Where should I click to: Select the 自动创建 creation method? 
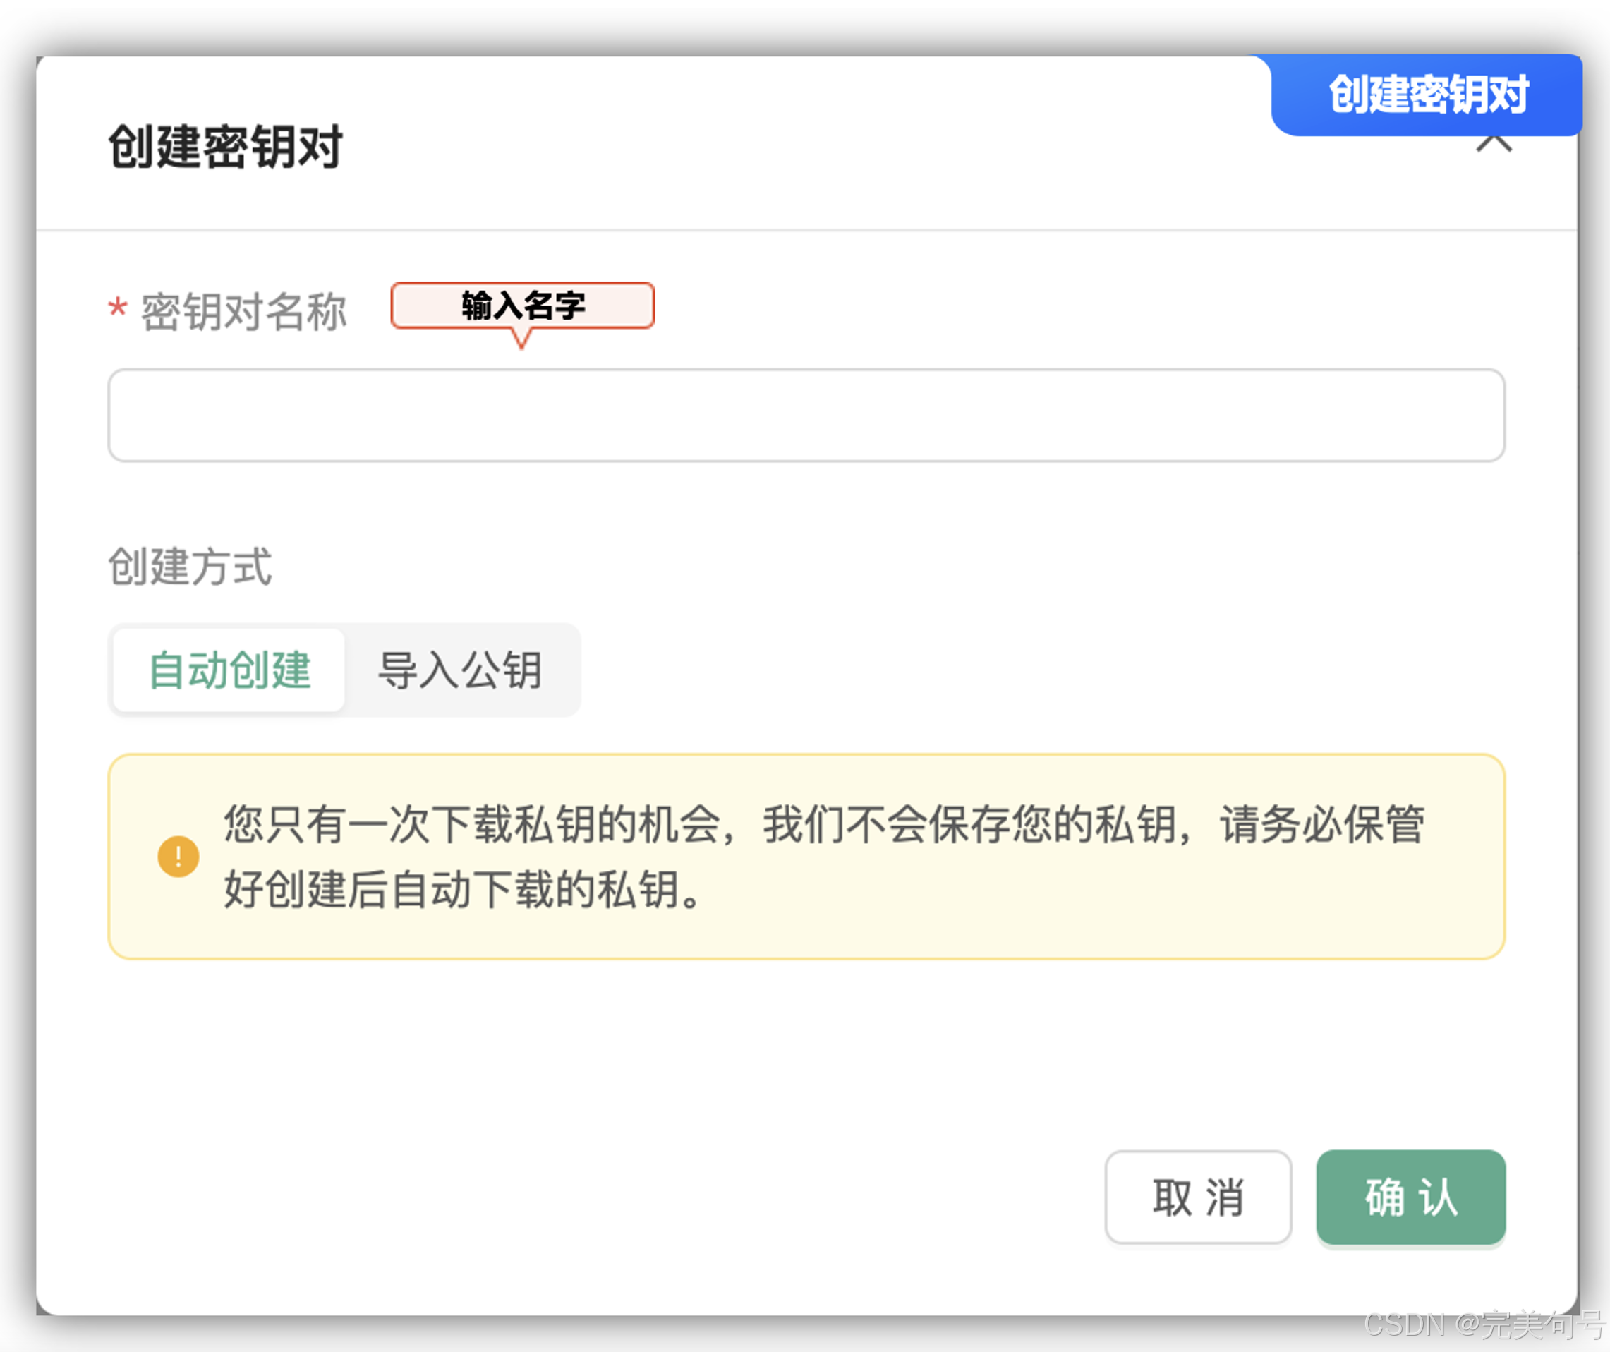click(229, 670)
